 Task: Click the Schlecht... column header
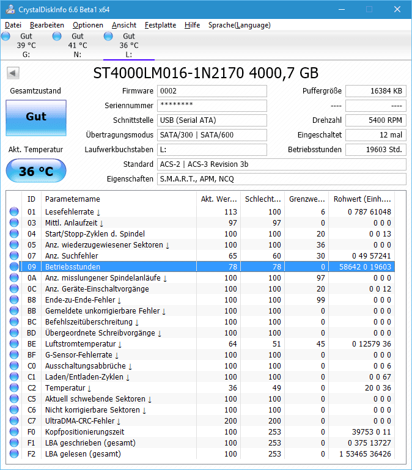point(263,199)
